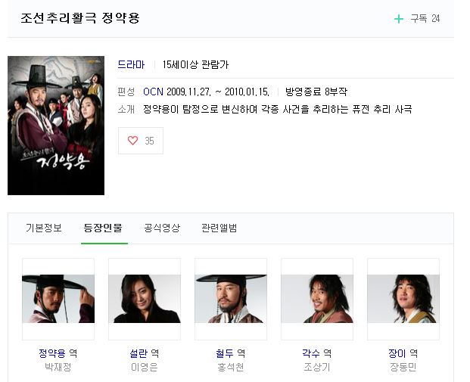Screen dimensions: 470x382
Task: View the 각수 character photo
Action: click(317, 299)
